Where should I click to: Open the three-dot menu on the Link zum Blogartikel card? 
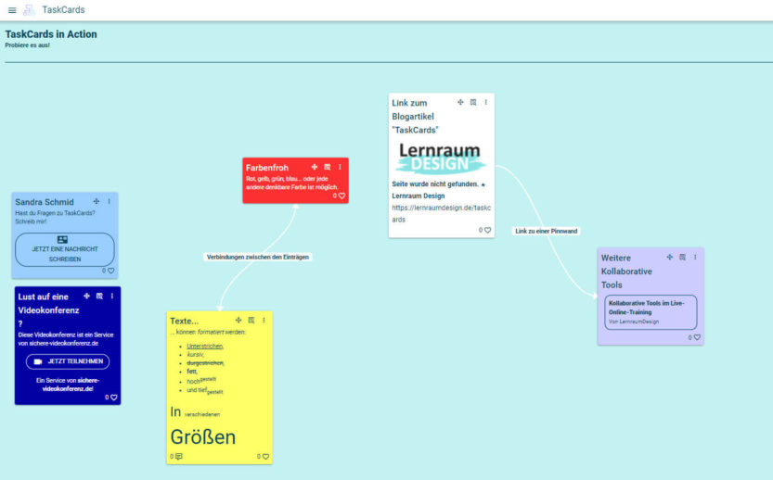tap(485, 102)
